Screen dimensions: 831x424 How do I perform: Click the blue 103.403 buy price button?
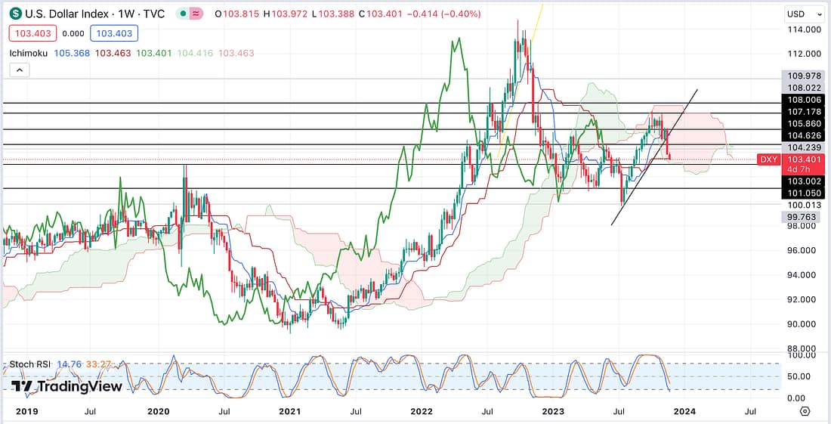(x=113, y=33)
